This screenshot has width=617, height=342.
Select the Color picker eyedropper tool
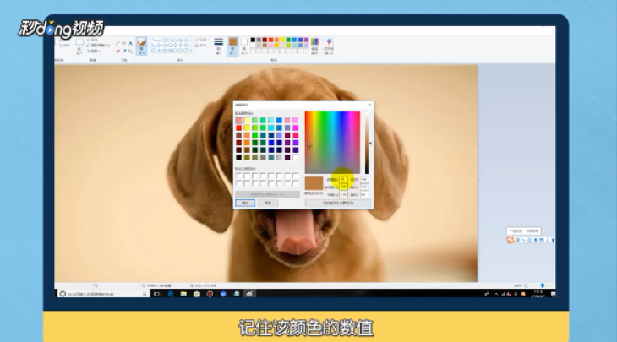124,51
